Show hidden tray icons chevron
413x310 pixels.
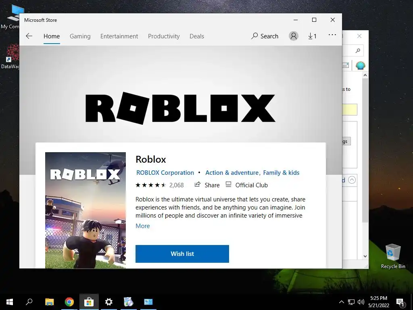(341, 302)
